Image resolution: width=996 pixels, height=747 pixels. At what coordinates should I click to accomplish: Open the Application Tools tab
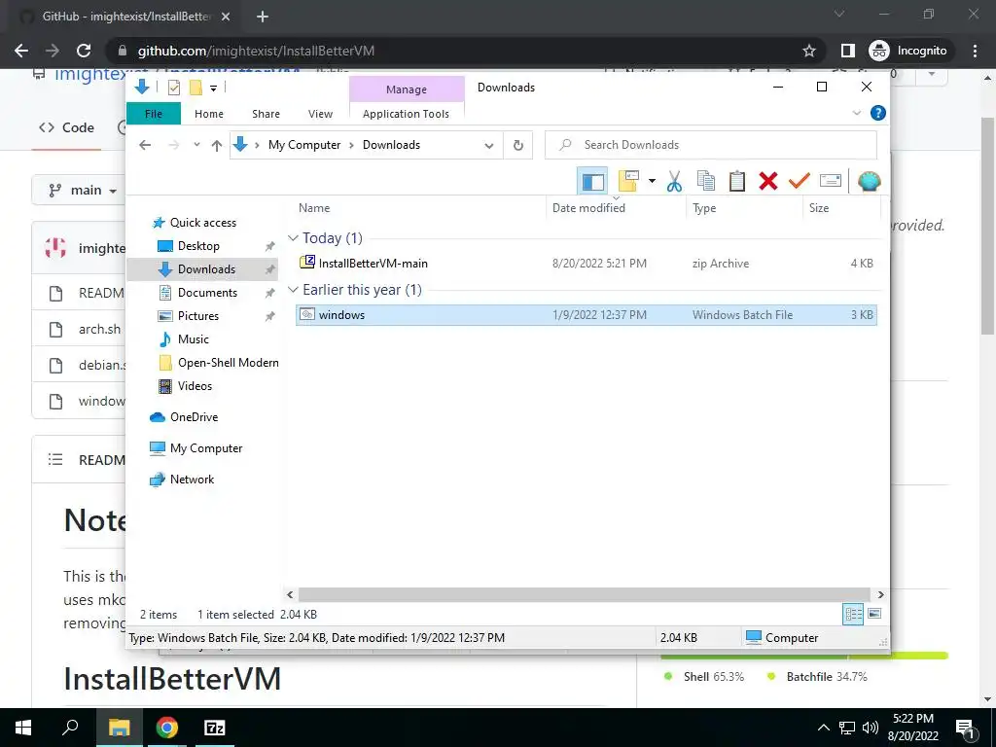406,114
